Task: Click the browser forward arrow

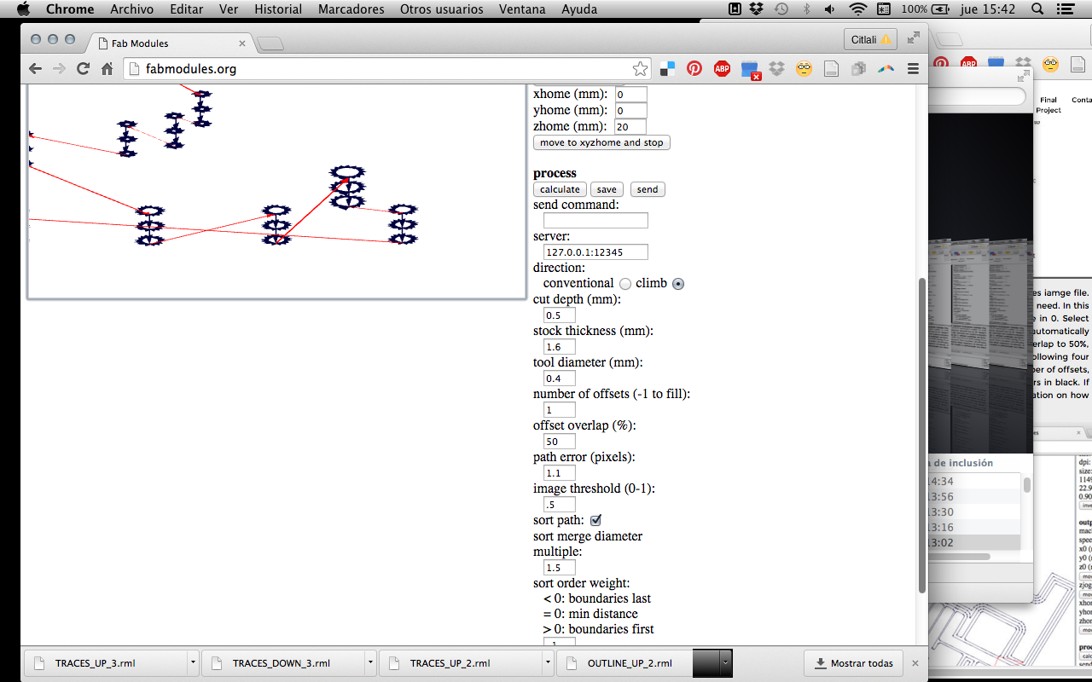Action: (59, 69)
